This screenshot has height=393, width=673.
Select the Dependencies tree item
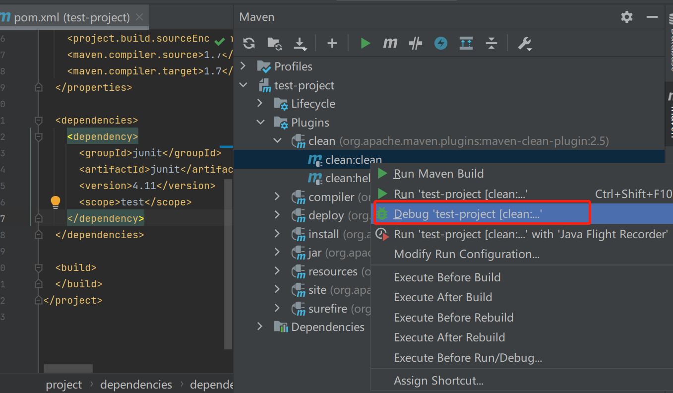(328, 327)
